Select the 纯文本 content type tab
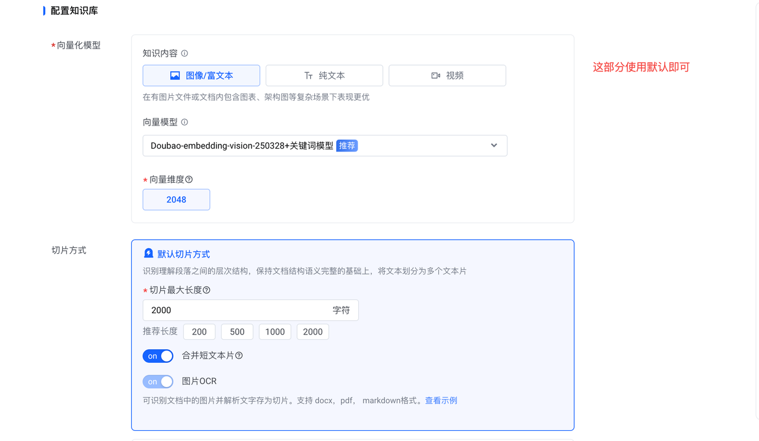Screen dimensions: 759x441 coord(324,76)
